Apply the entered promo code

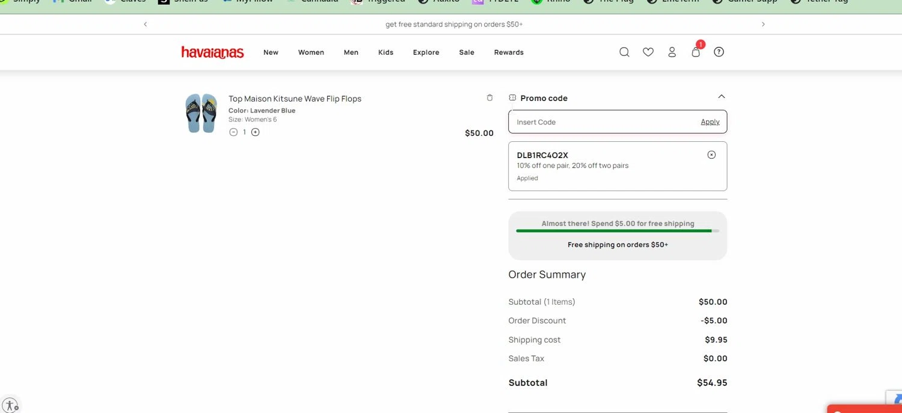[x=710, y=121]
